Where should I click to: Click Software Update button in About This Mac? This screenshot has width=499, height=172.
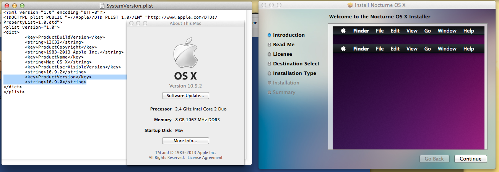[x=185, y=96]
